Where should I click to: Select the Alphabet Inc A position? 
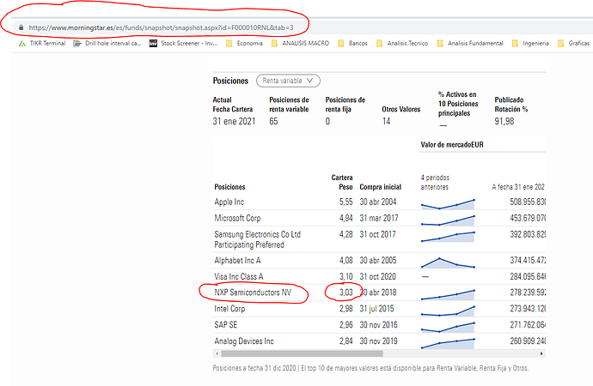tap(237, 261)
